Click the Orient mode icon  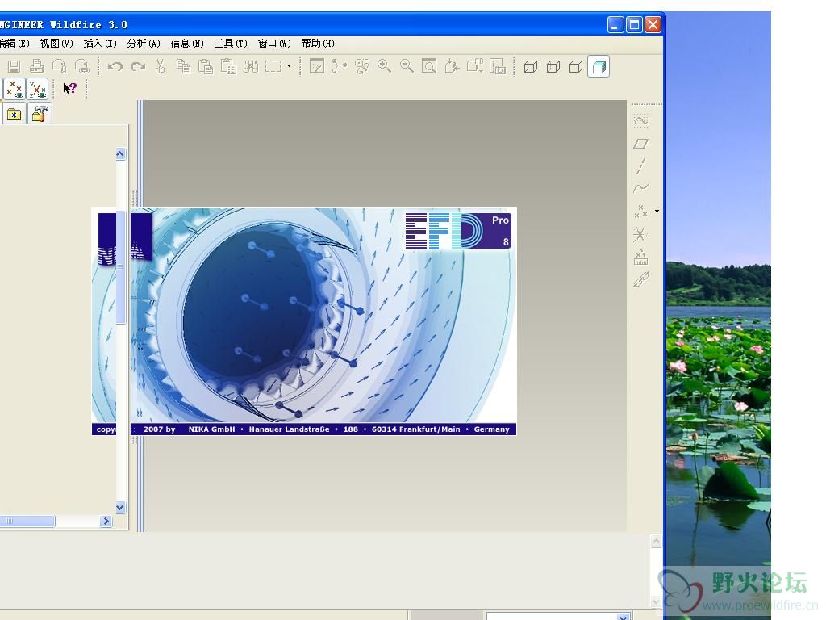(x=362, y=66)
